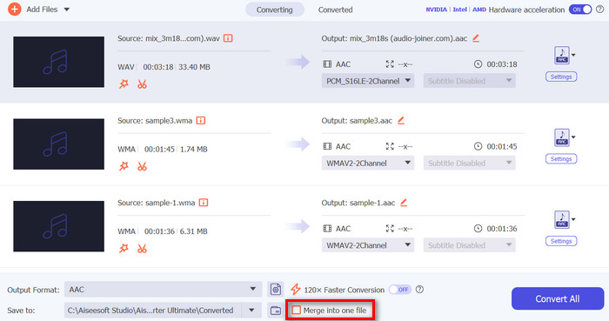Switch to the Converting tab

tap(275, 10)
